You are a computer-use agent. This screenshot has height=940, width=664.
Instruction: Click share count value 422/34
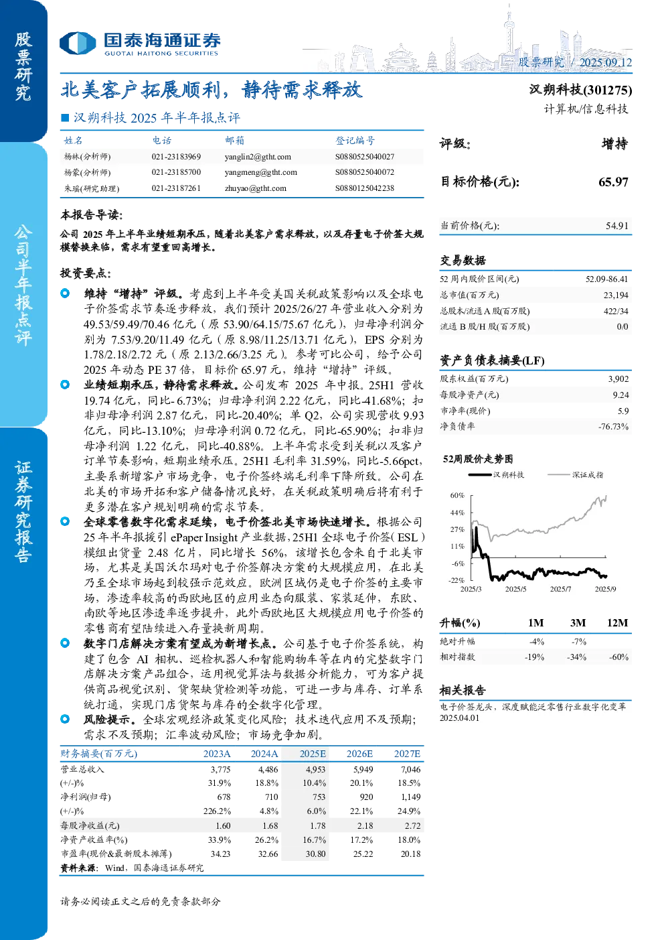point(616,311)
